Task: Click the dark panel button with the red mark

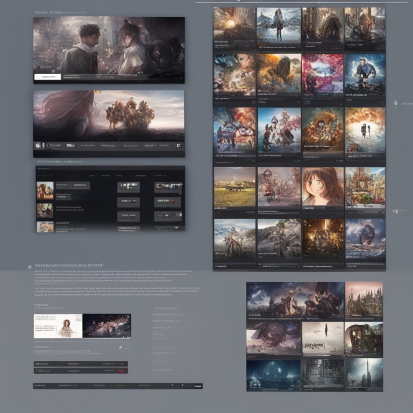Action: click(x=168, y=202)
